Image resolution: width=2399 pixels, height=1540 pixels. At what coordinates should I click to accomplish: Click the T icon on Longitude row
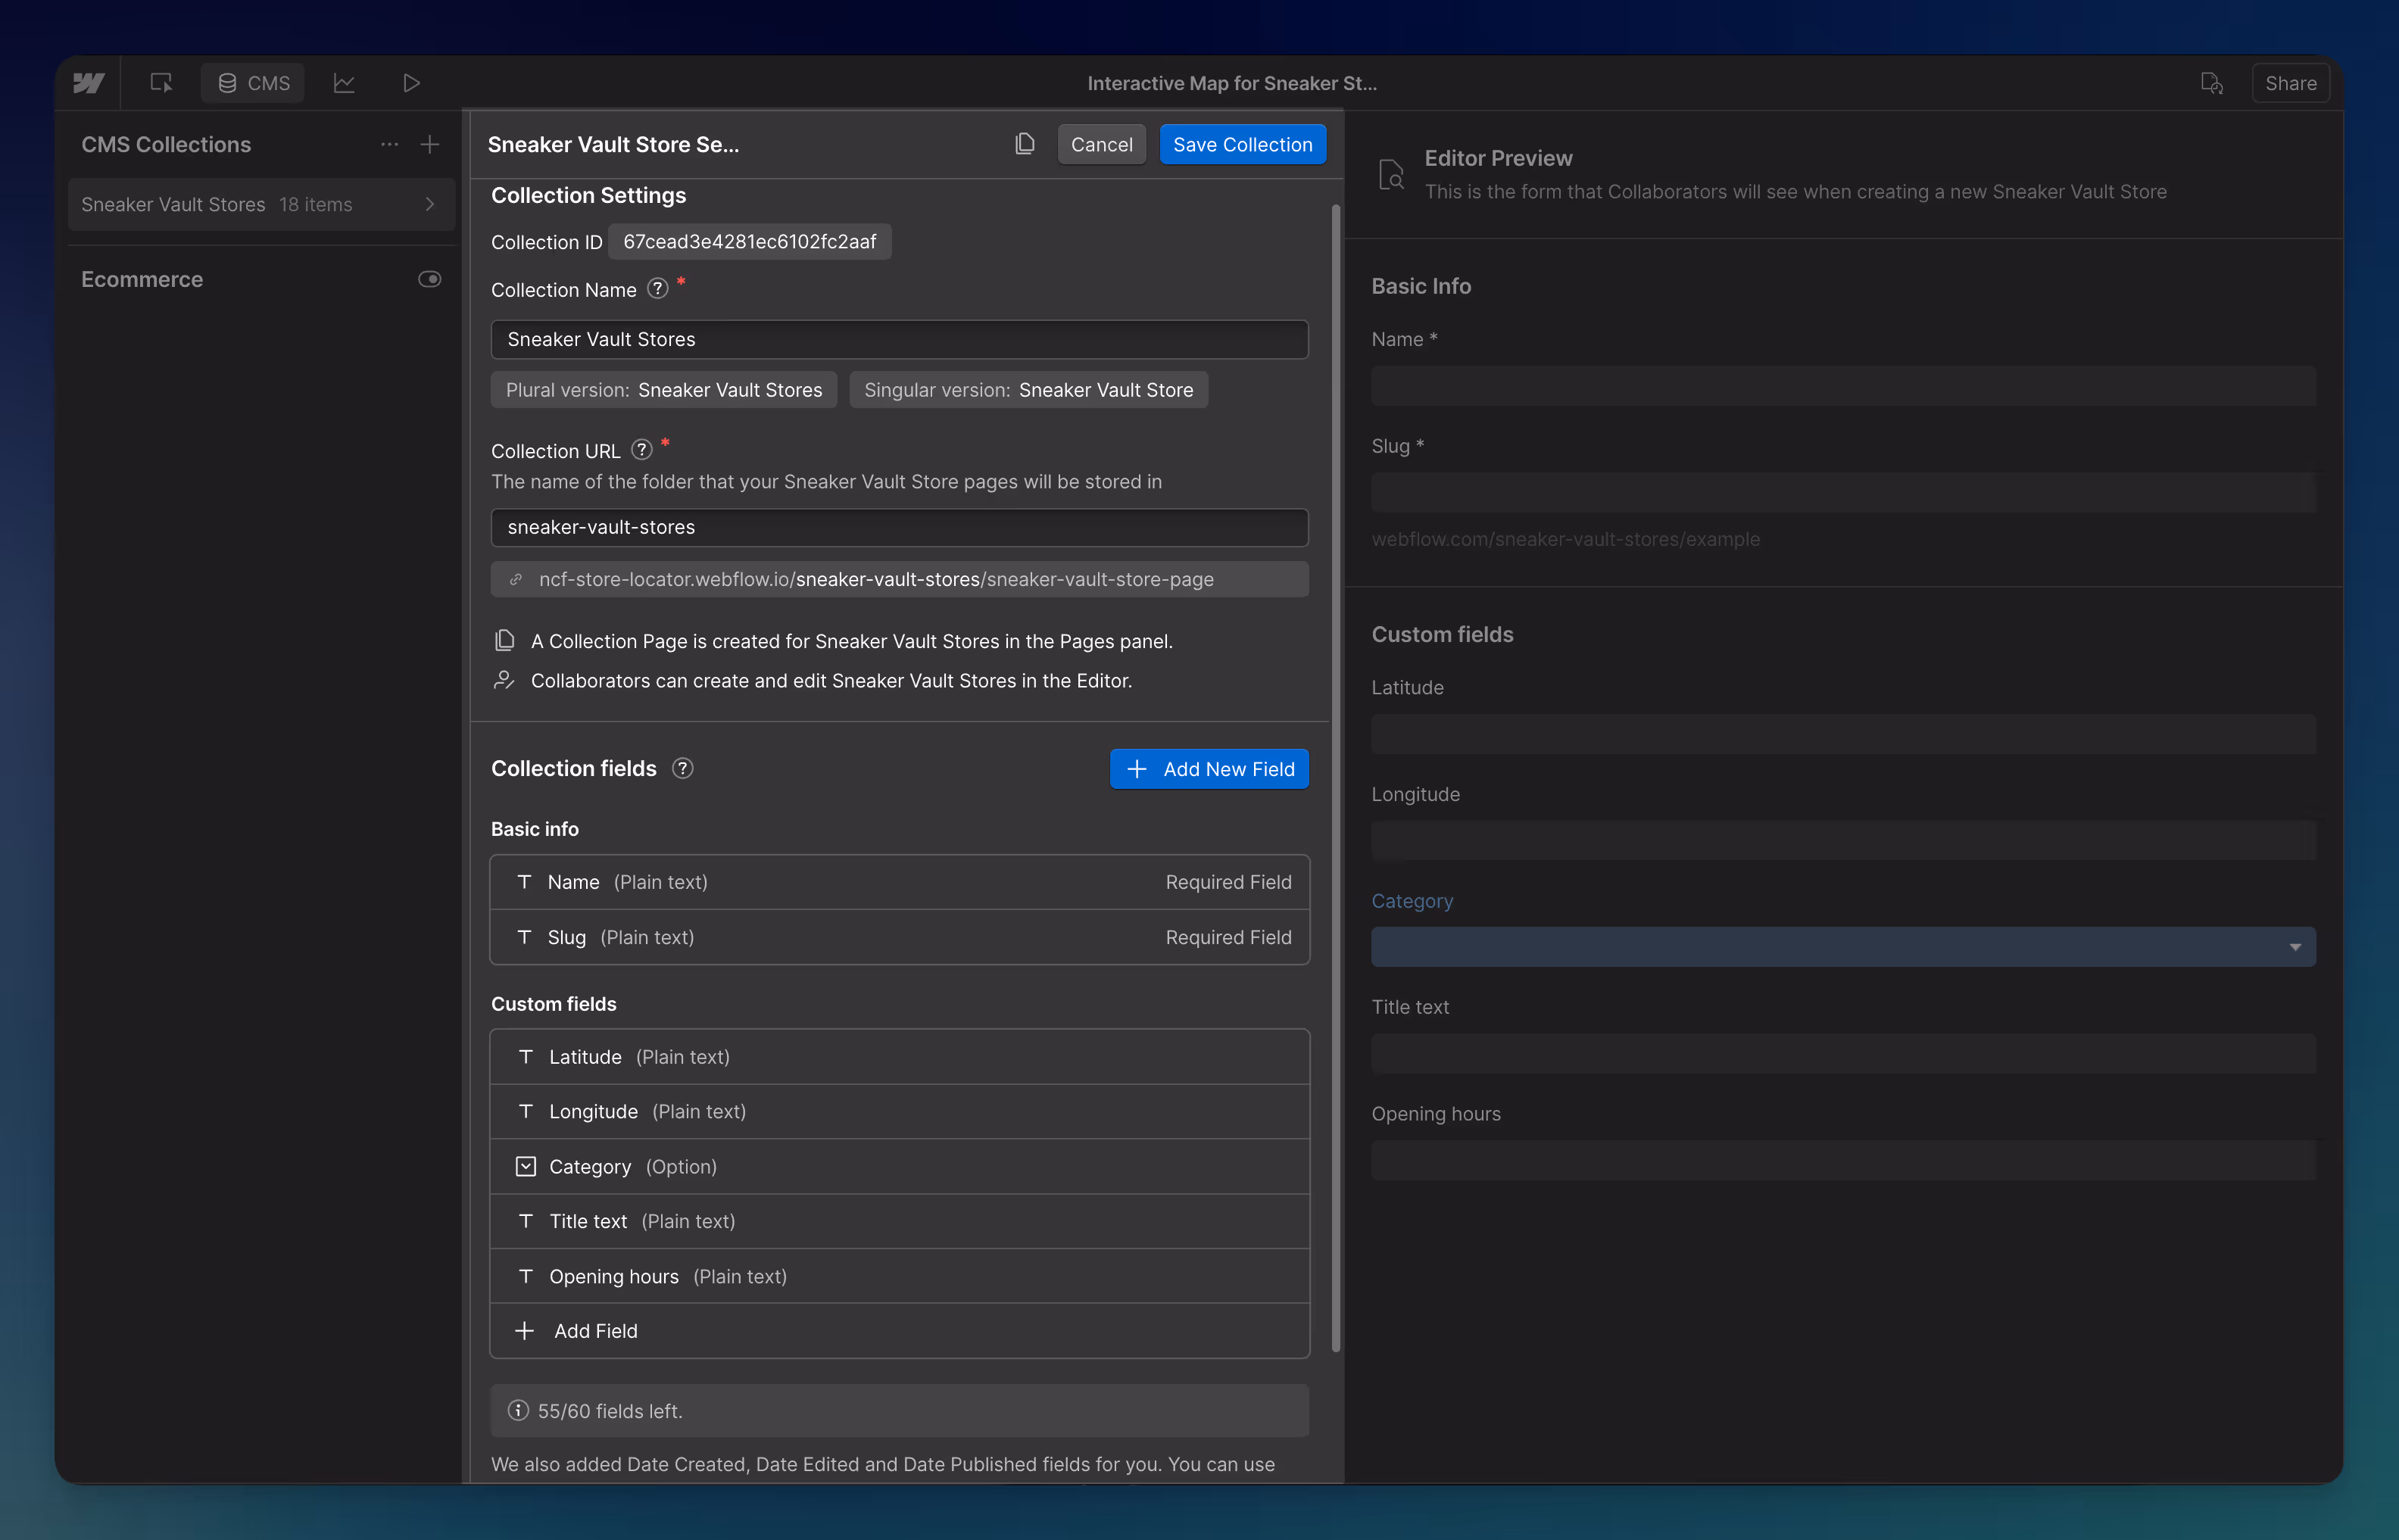526,1111
